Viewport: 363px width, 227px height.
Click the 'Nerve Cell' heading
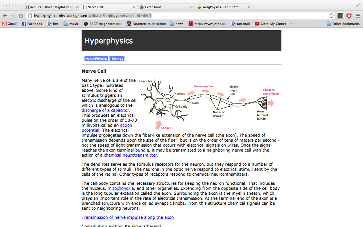94,71
